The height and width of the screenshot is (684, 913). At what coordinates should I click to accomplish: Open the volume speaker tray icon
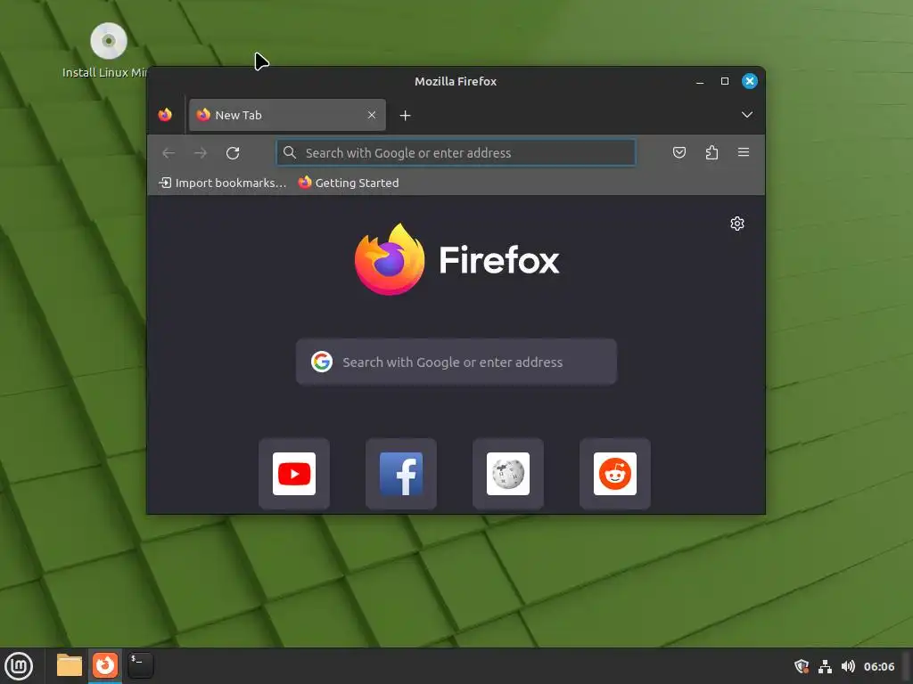pyautogui.click(x=849, y=666)
